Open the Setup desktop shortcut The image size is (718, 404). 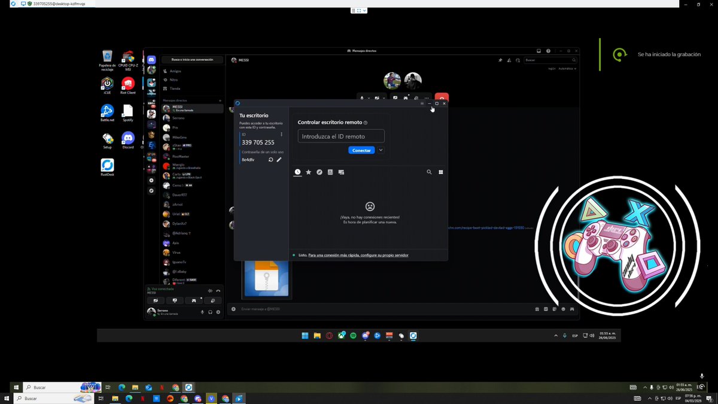point(107,141)
